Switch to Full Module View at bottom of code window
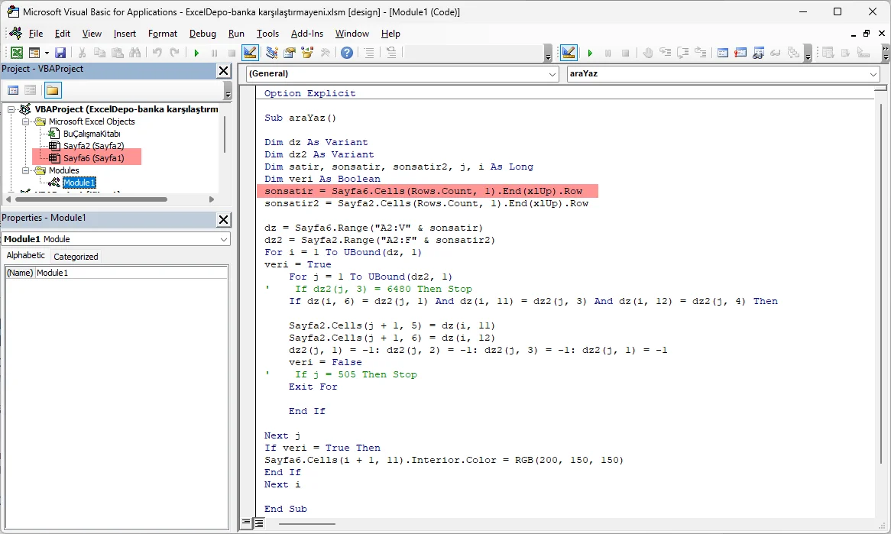This screenshot has width=891, height=534. point(258,523)
